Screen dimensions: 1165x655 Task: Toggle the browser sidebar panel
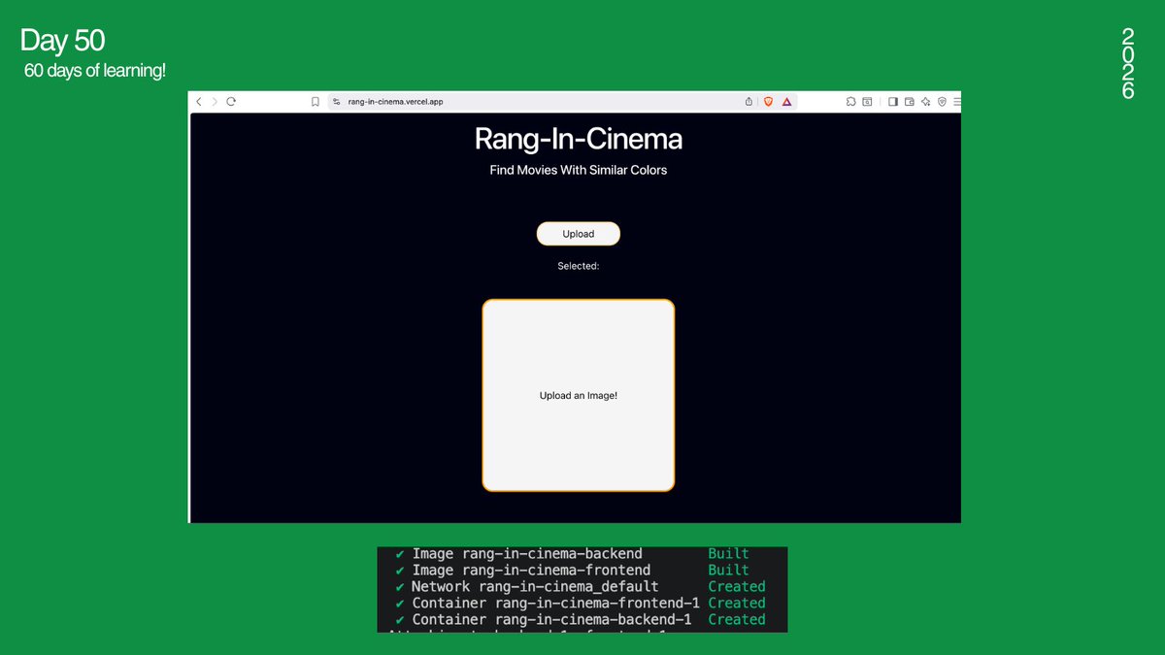click(x=893, y=101)
